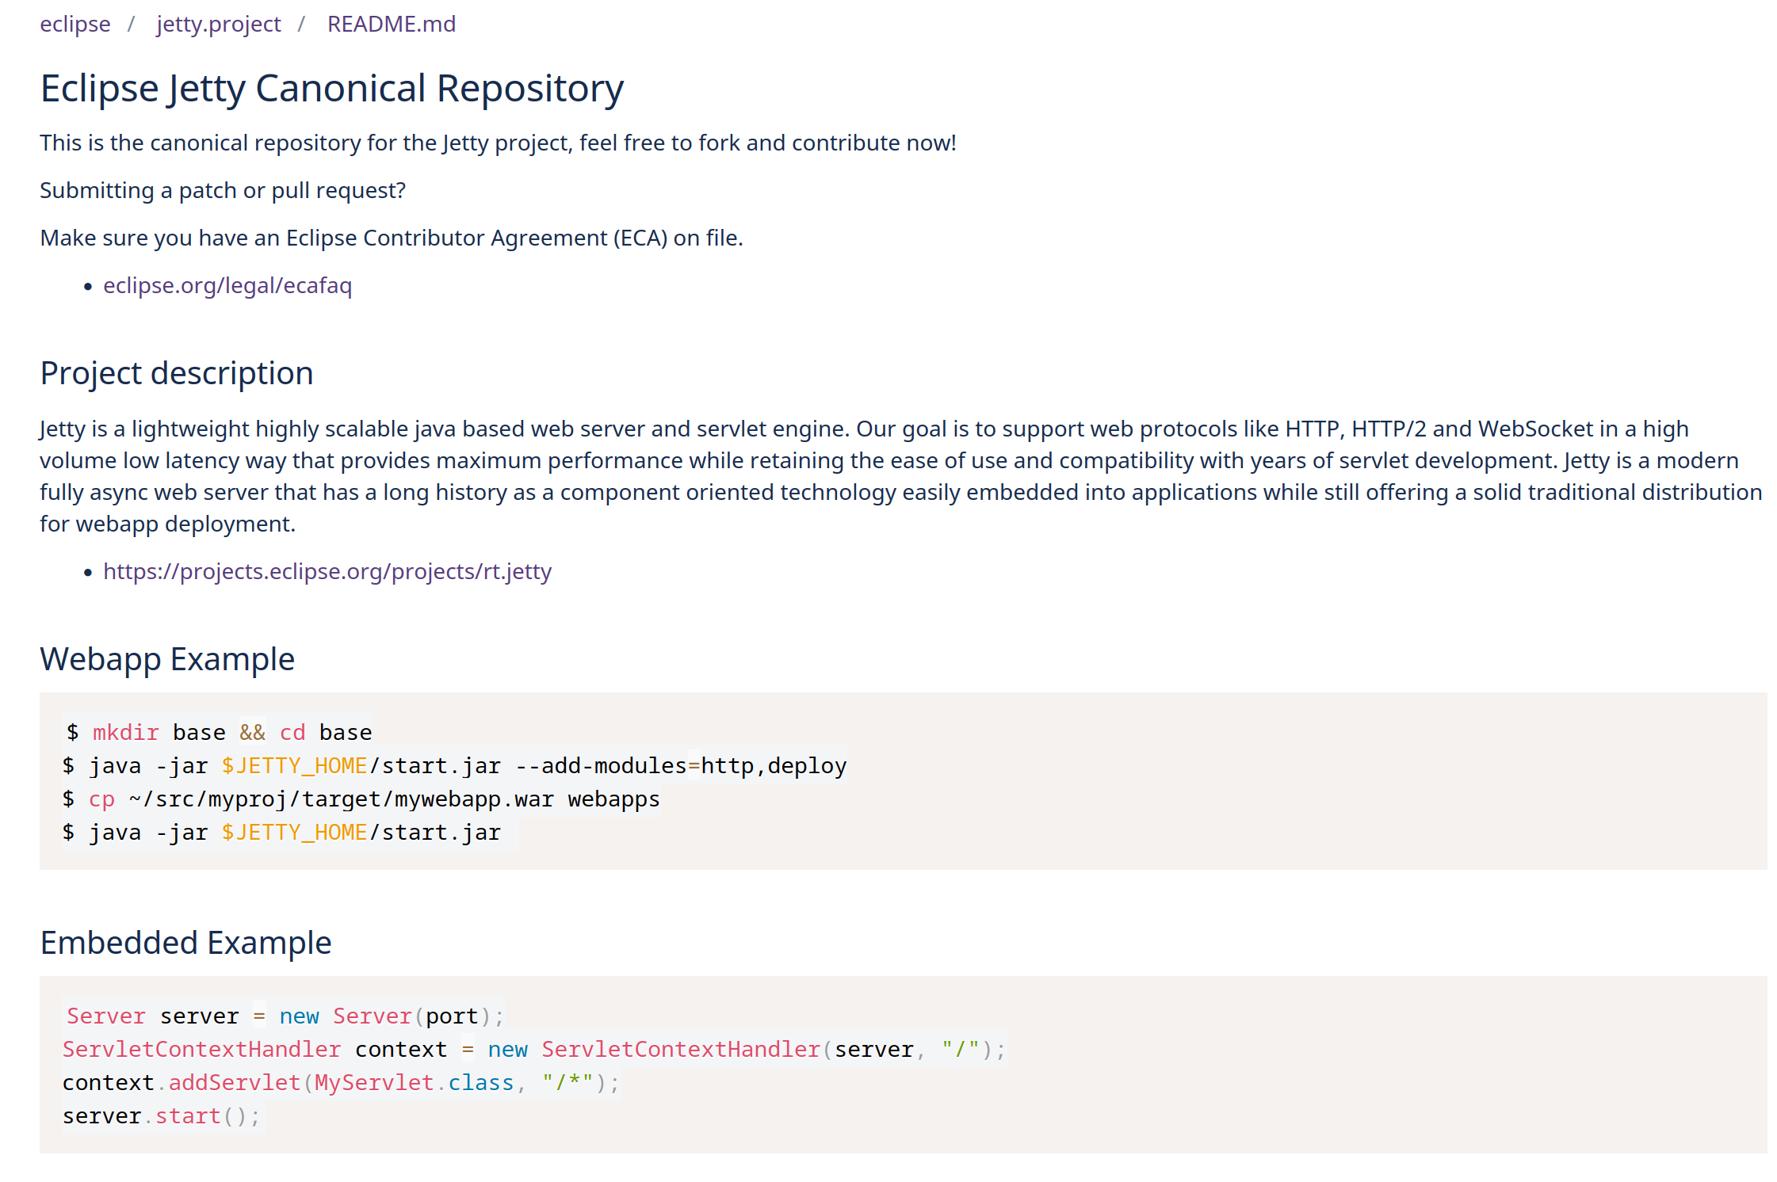Click the new Server(port) code line

click(284, 1016)
